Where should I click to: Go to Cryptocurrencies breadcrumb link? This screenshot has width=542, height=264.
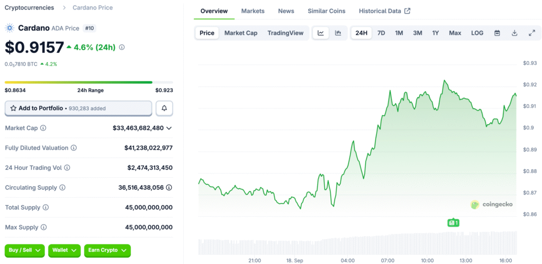coord(30,7)
